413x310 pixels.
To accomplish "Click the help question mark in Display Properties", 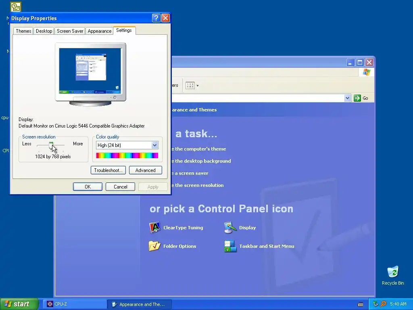I will point(156,18).
